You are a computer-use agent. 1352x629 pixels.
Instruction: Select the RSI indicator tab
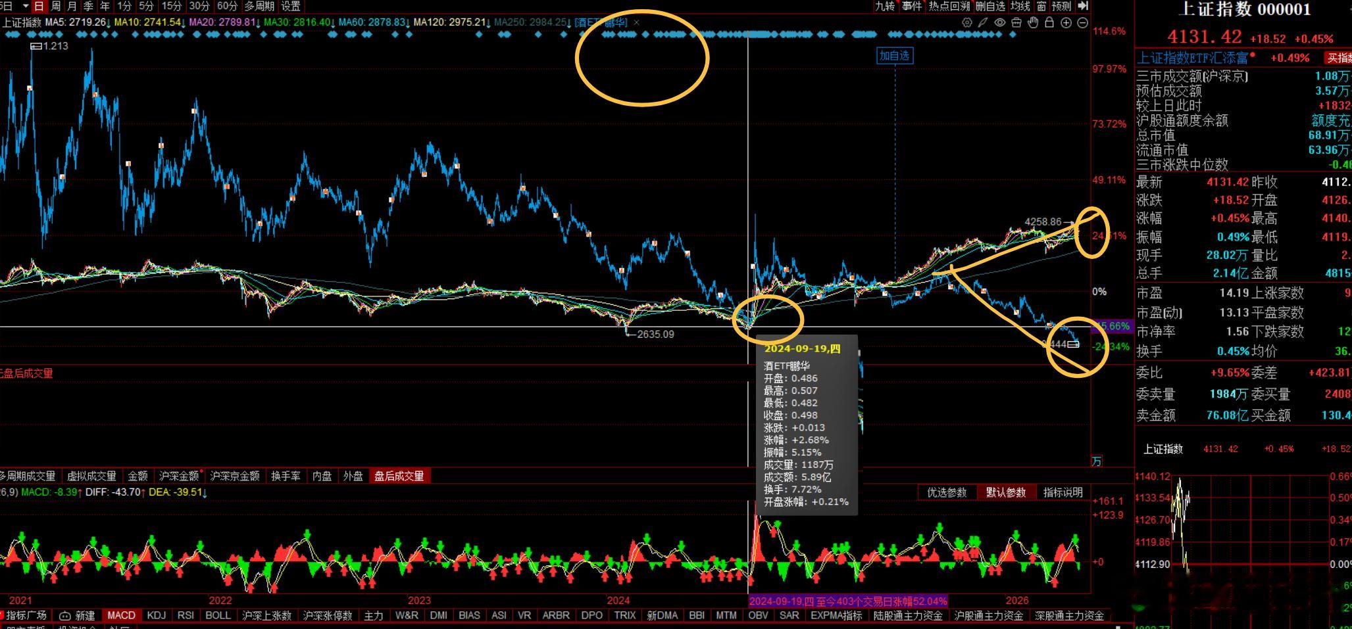click(x=186, y=615)
